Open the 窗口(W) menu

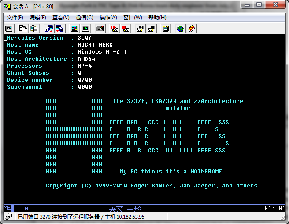pyautogui.click(x=133, y=18)
